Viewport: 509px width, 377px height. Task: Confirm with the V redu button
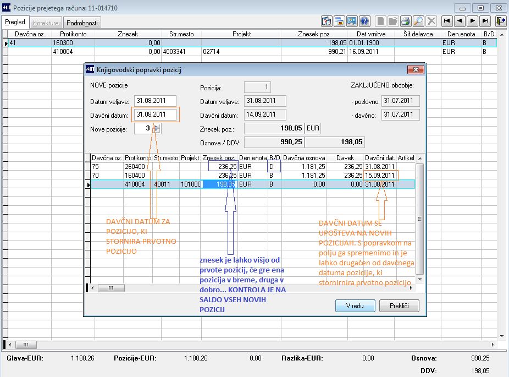(x=355, y=306)
